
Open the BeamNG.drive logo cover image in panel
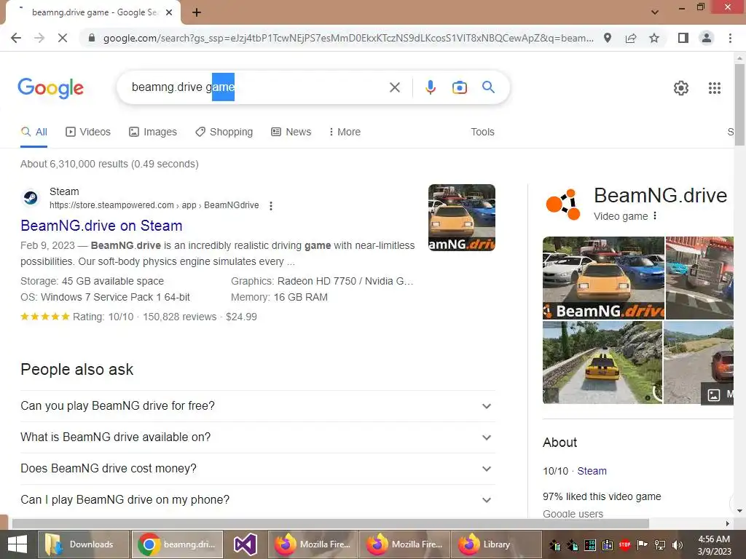click(603, 278)
